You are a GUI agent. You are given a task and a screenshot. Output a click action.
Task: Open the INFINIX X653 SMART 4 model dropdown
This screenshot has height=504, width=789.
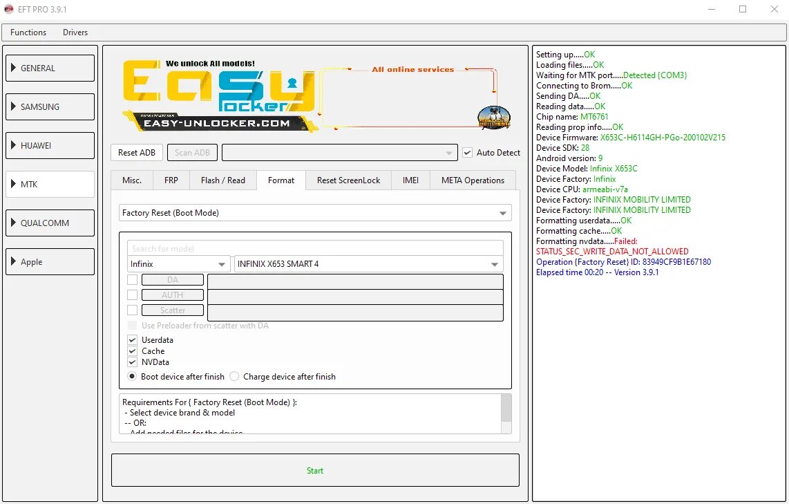click(368, 264)
